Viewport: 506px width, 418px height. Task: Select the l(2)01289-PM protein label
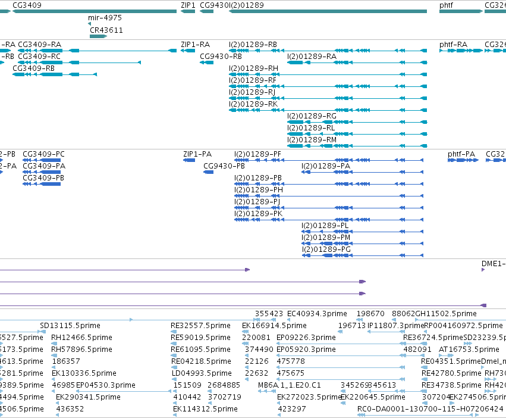[326, 238]
